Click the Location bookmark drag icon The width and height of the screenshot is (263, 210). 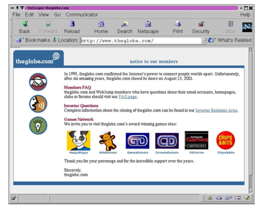coord(54,40)
